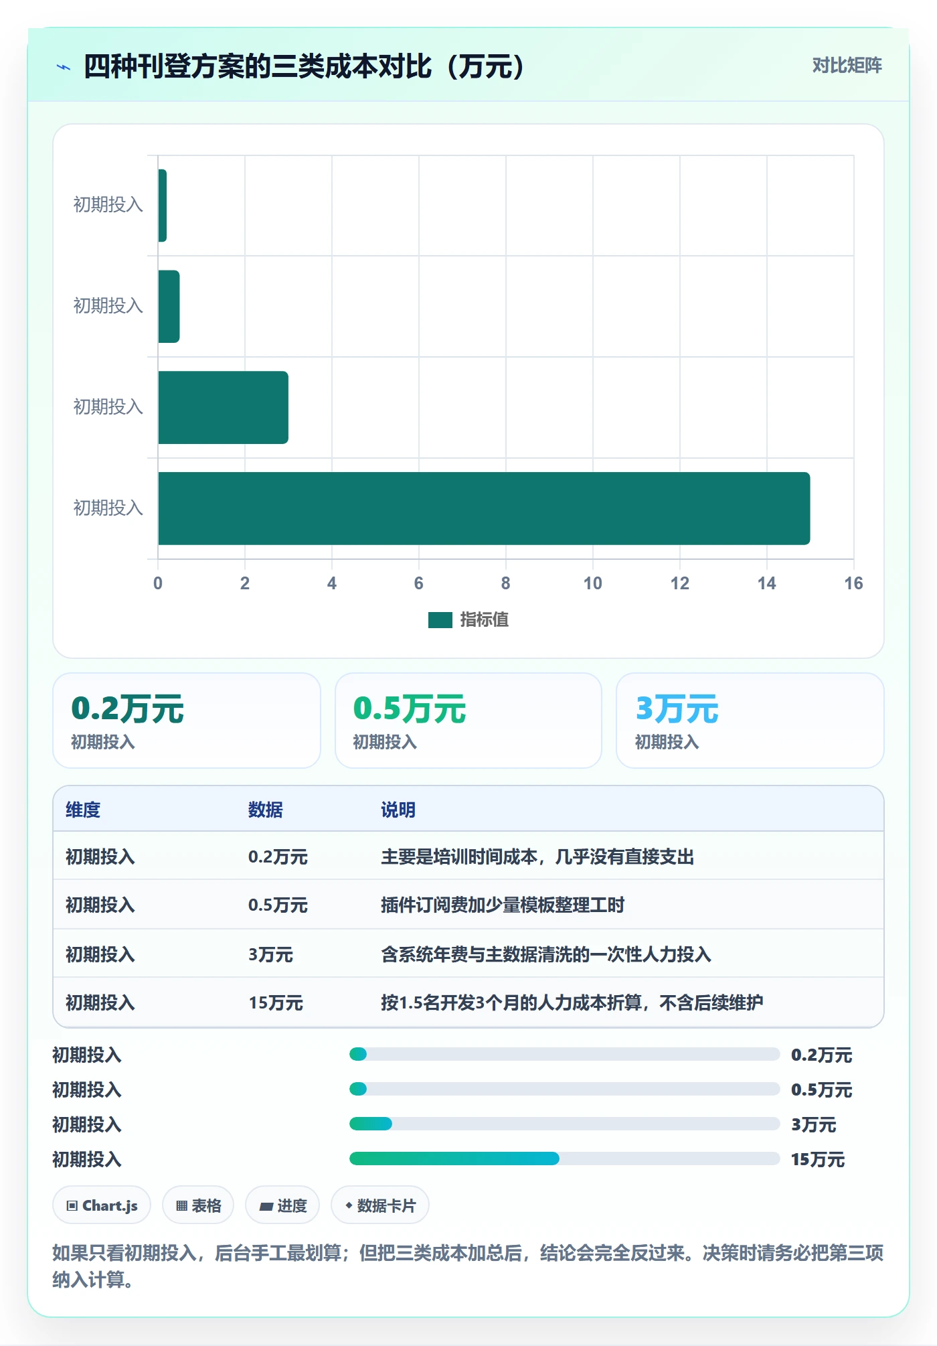
Task: Click the footer note starting 如果只看初期投入
Action: (x=468, y=1266)
